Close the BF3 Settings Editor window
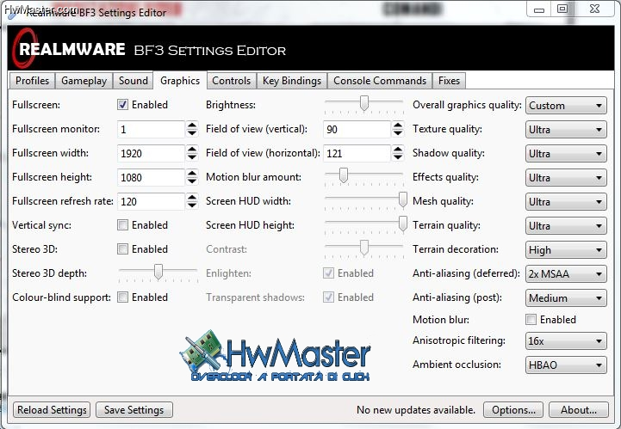Image resolution: width=621 pixels, height=429 pixels. (594, 9)
